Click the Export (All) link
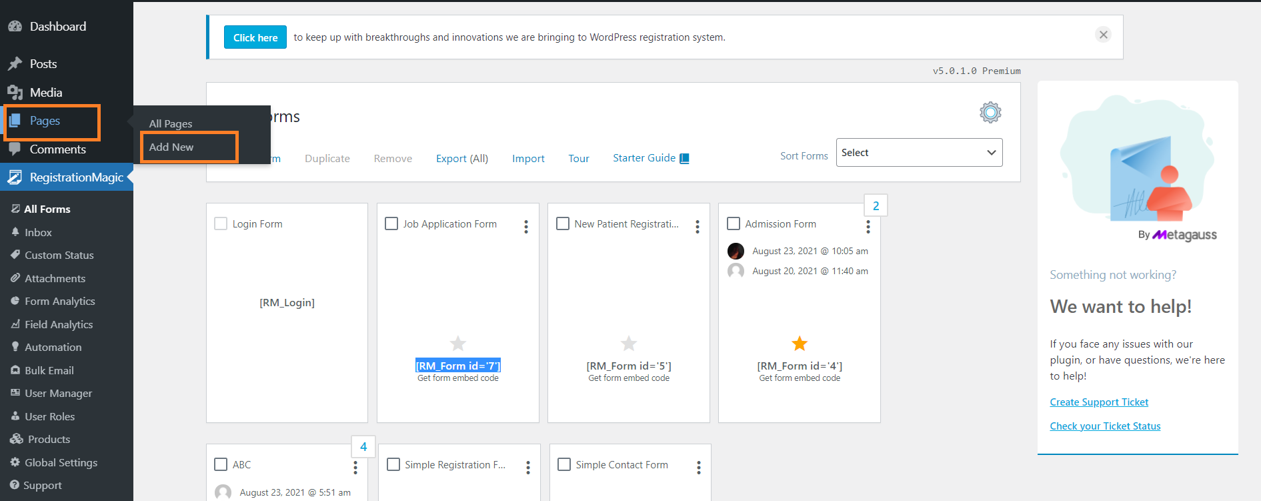The height and width of the screenshot is (501, 1261). (461, 159)
